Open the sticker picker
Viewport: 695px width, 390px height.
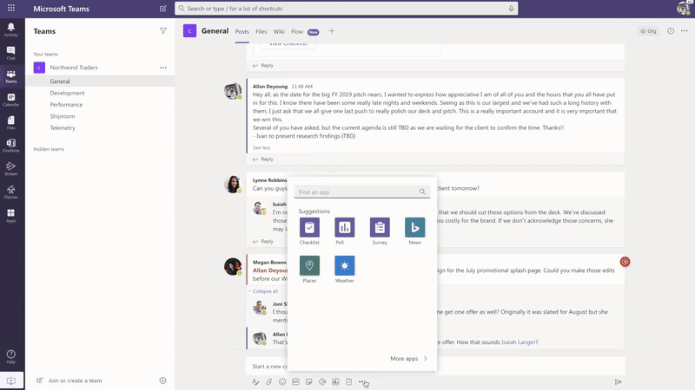309,382
